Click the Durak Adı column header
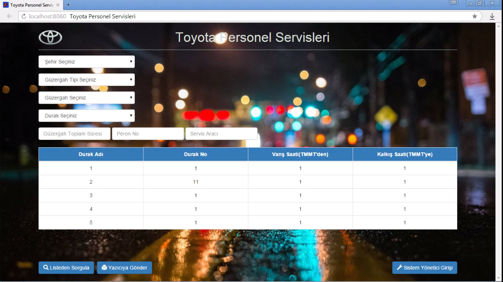 [91, 154]
